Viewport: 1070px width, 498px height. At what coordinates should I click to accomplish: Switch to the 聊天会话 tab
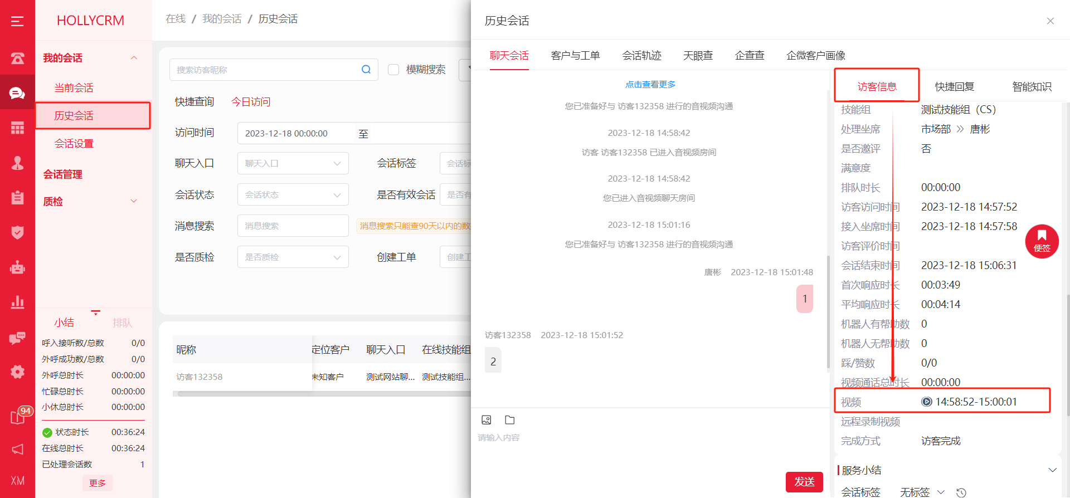[509, 56]
